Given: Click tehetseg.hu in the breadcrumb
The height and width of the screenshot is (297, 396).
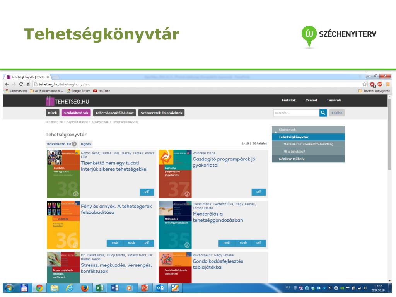Looking at the screenshot, I should click(54, 122).
